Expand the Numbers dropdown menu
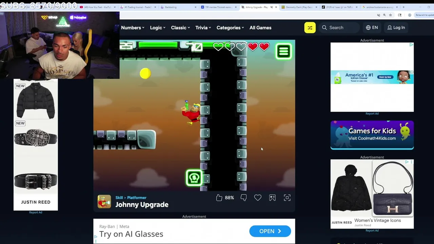 click(133, 28)
